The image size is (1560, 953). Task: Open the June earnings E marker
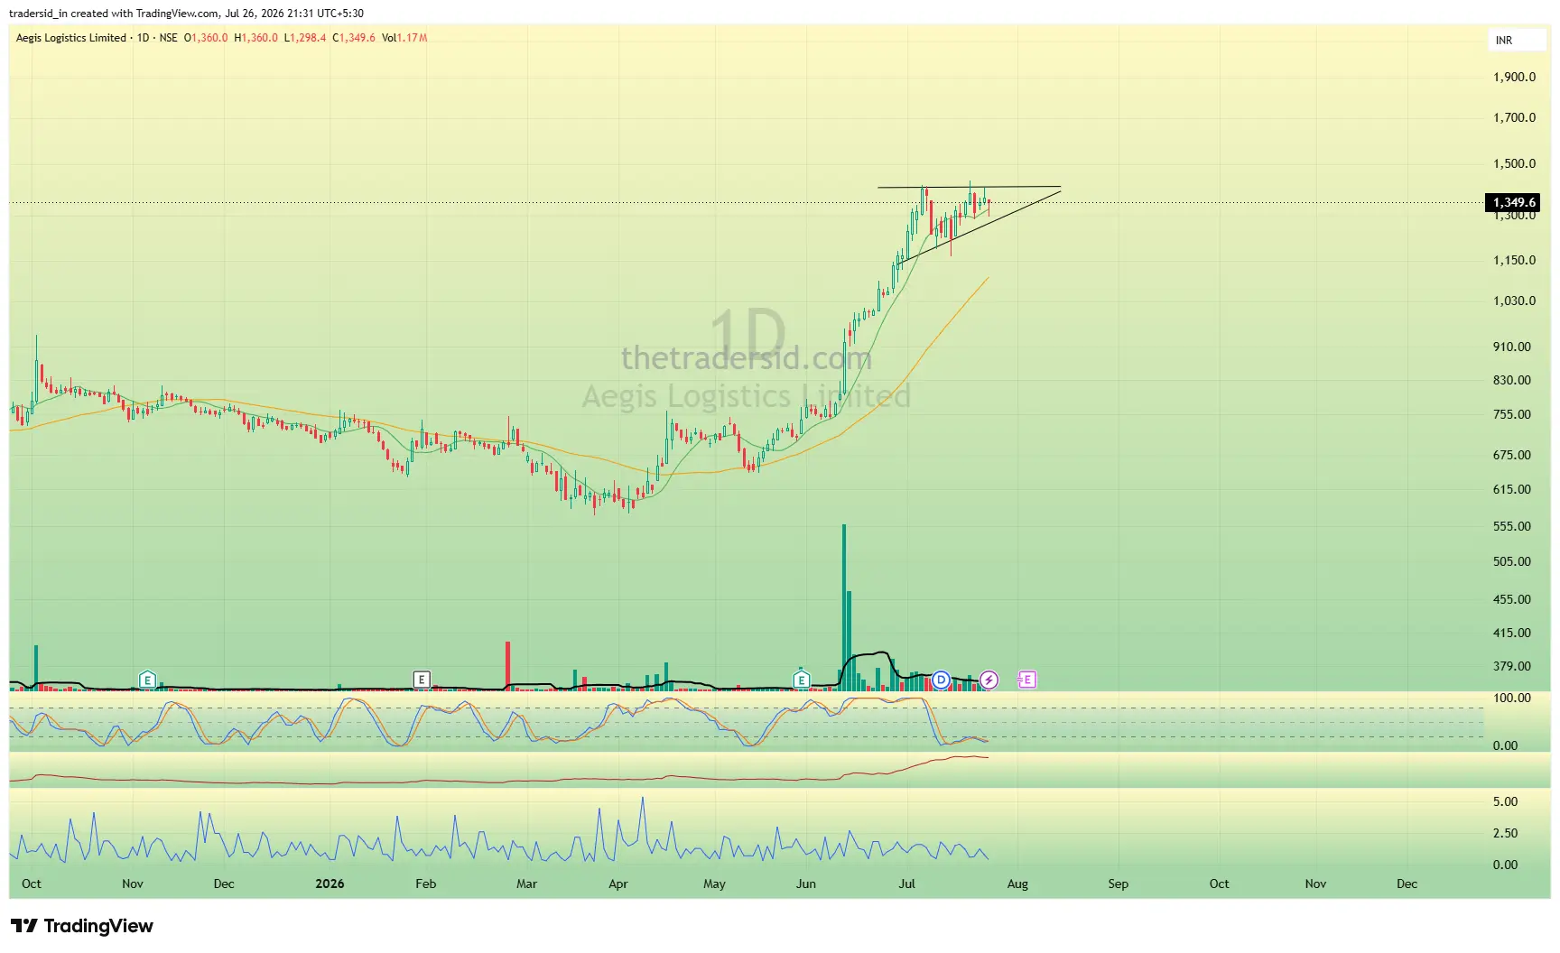point(802,680)
